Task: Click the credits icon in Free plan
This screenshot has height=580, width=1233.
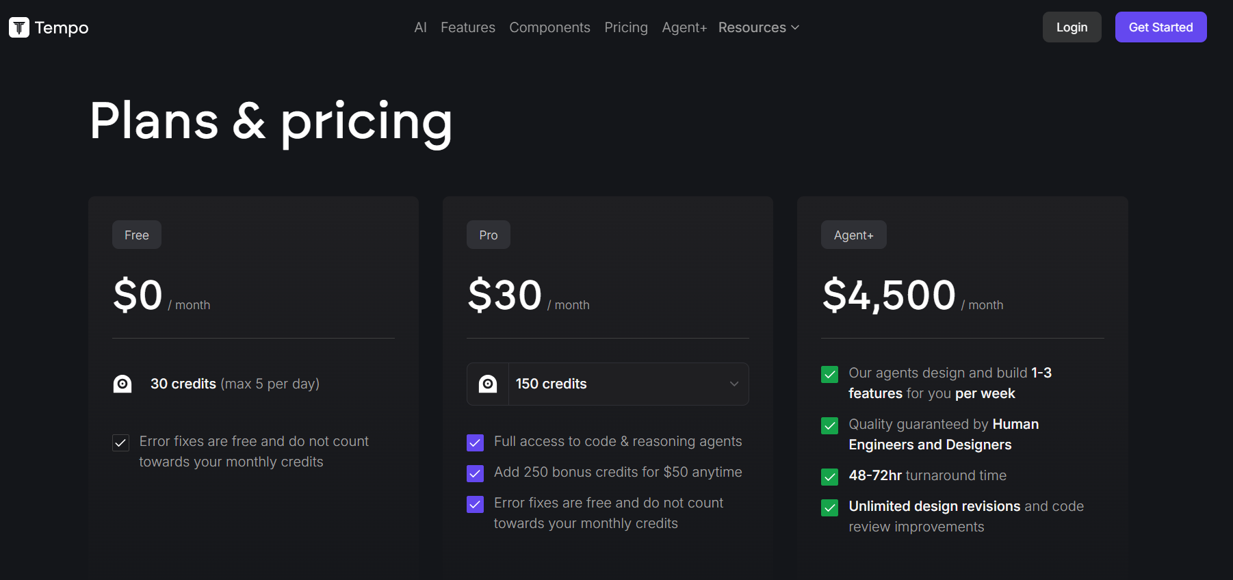Action: tap(122, 384)
